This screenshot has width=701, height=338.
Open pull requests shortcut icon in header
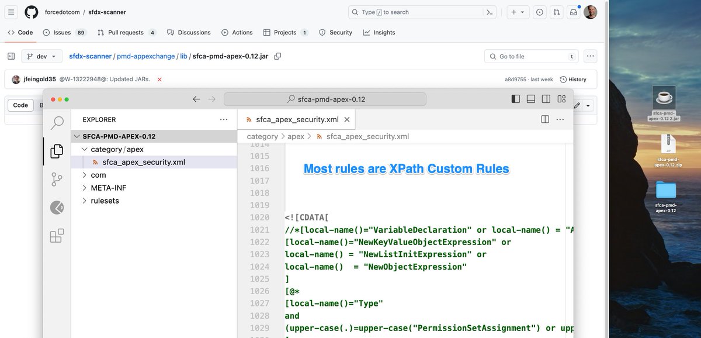coord(557,12)
